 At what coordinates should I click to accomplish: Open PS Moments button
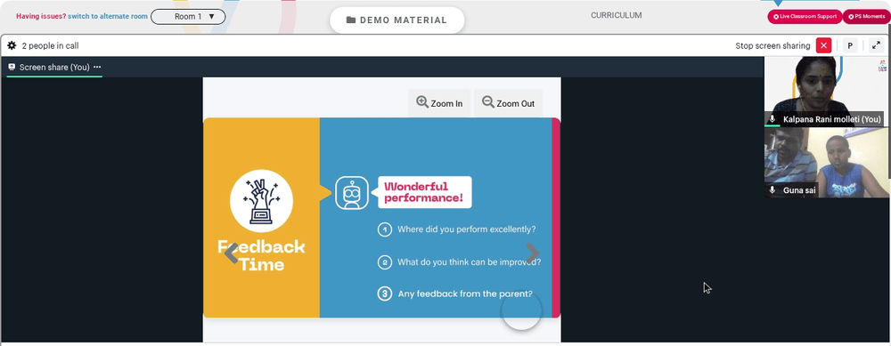pos(866,16)
